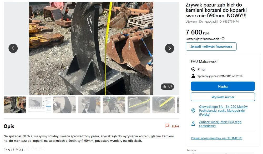
Task: Select the second thumbnail with listing screenshot
Action: [x=40, y=105]
